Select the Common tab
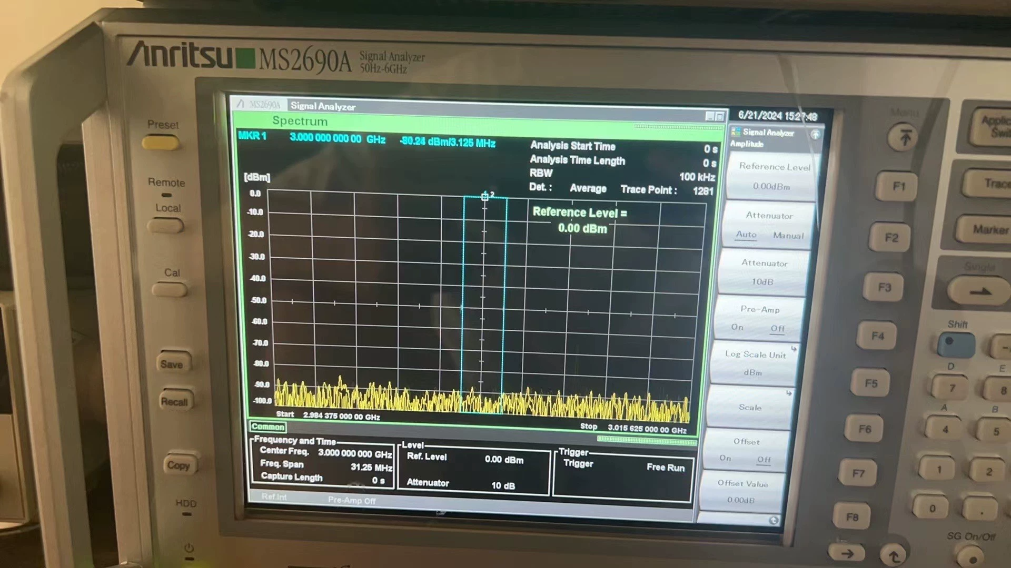This screenshot has height=568, width=1011. click(x=268, y=427)
